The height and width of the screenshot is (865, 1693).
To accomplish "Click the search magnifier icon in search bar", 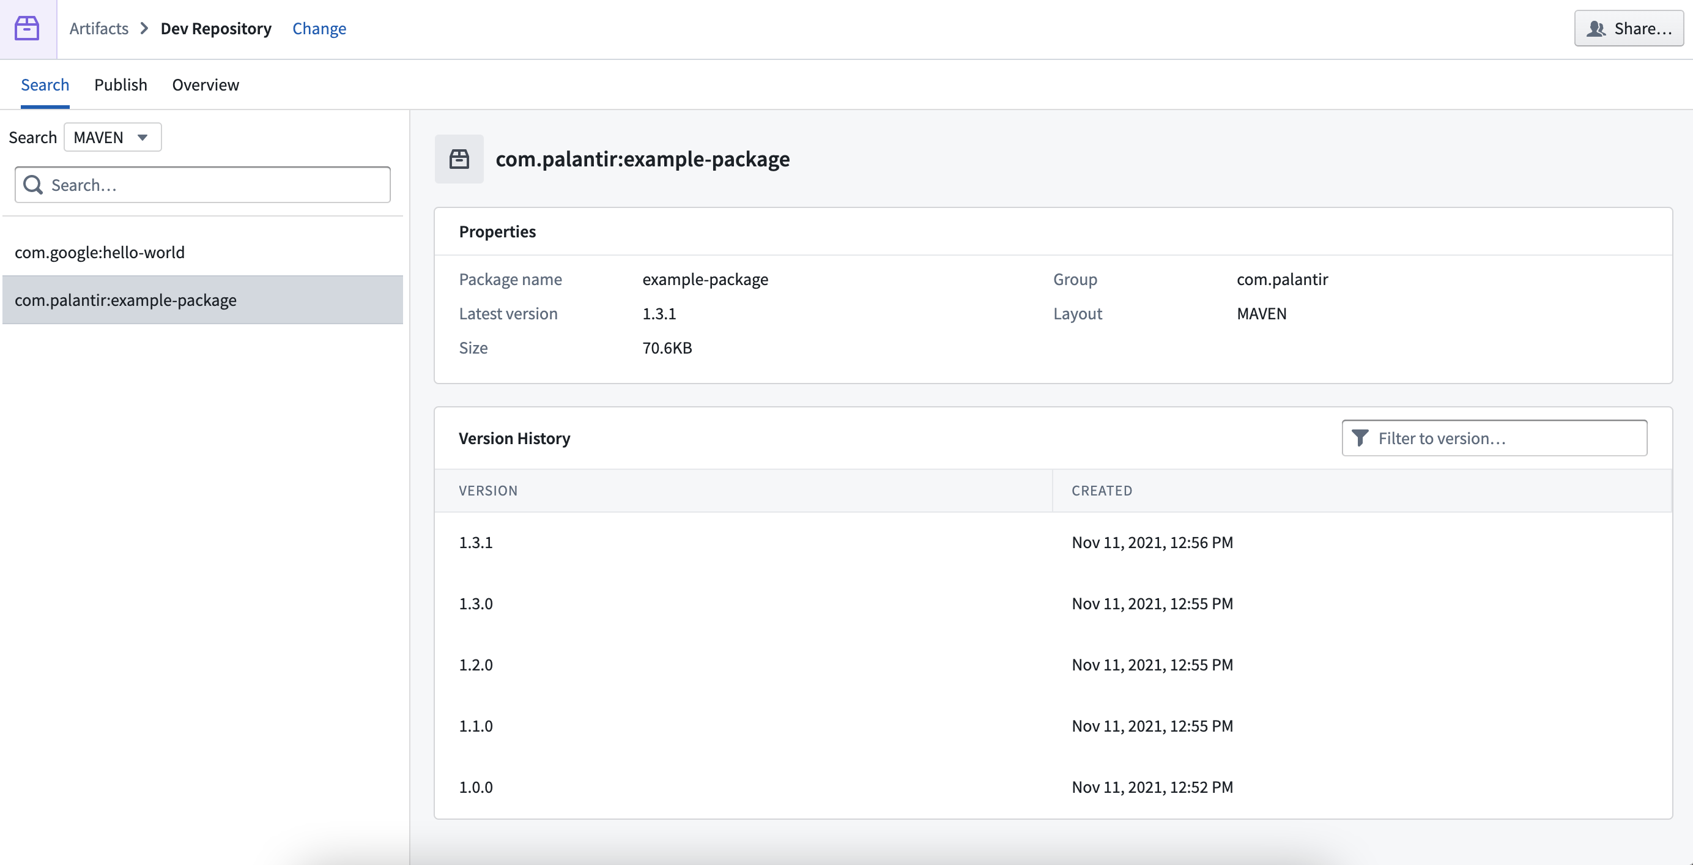I will [x=32, y=184].
